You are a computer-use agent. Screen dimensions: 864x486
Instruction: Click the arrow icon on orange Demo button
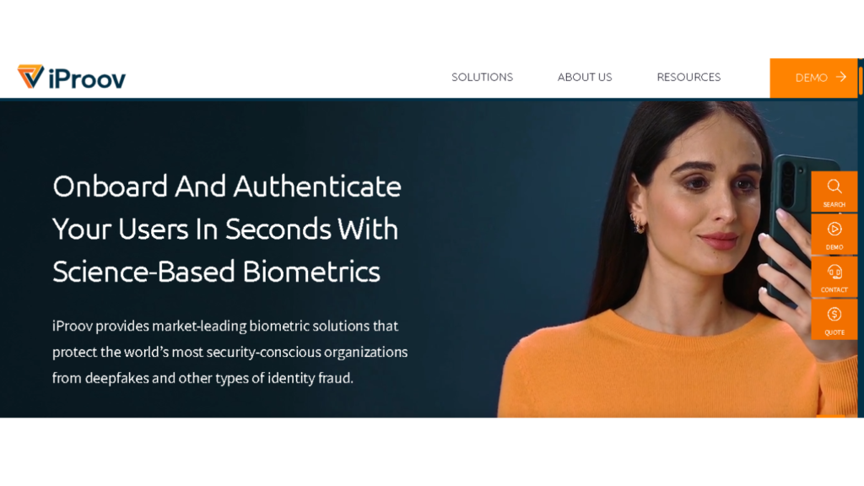[x=841, y=77]
